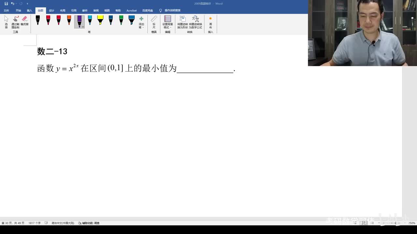The height and width of the screenshot is (234, 417).
Task: Undo the last action in quick access toolbar
Action: (12, 4)
